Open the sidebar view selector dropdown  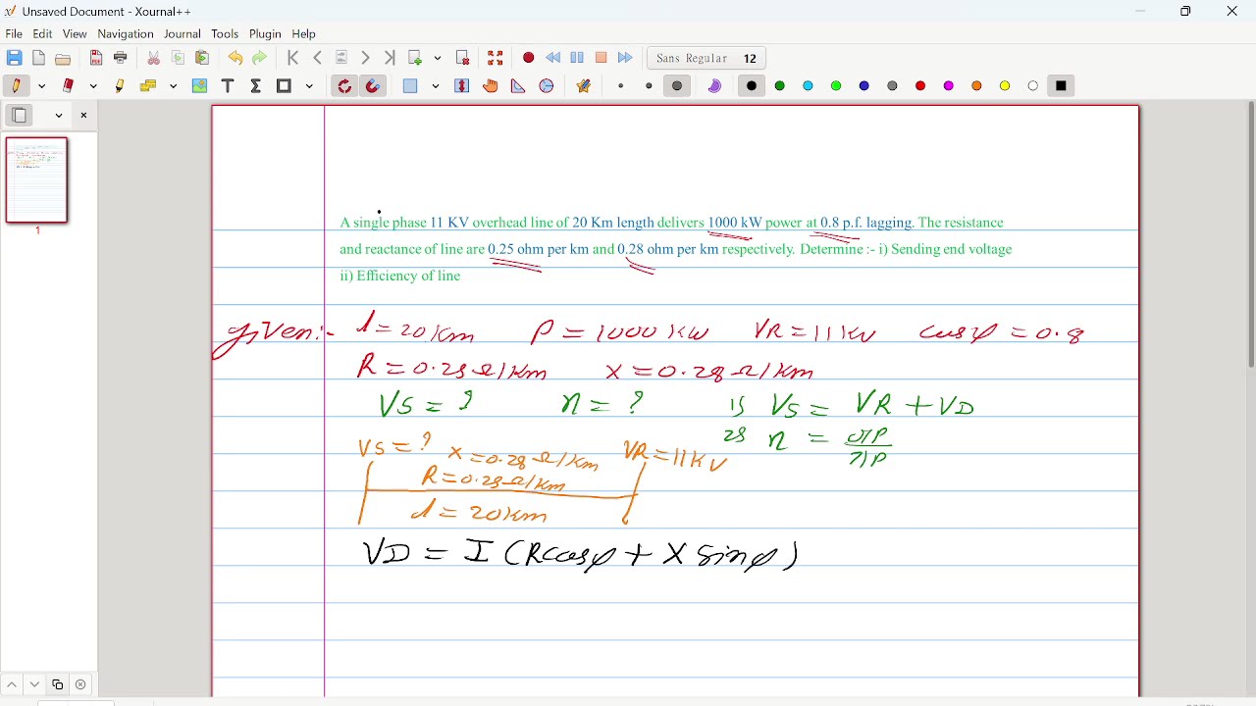[x=59, y=116]
